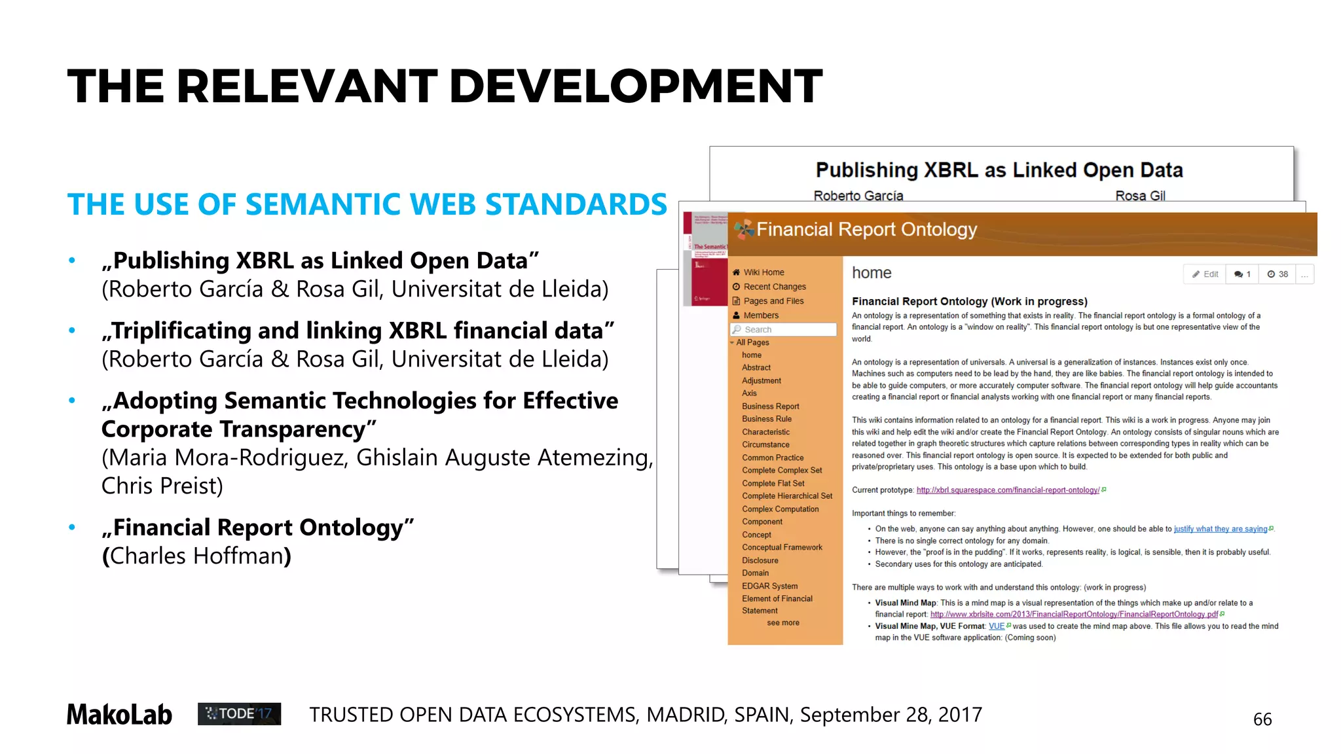Open the Business Report page link
This screenshot has width=1341, height=754.
pos(770,406)
